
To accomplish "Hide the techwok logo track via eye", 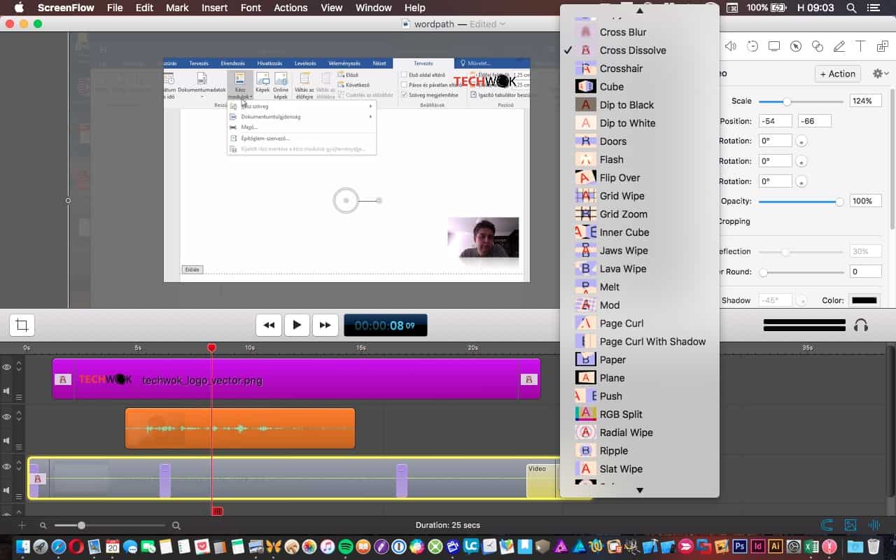I will click(x=7, y=367).
